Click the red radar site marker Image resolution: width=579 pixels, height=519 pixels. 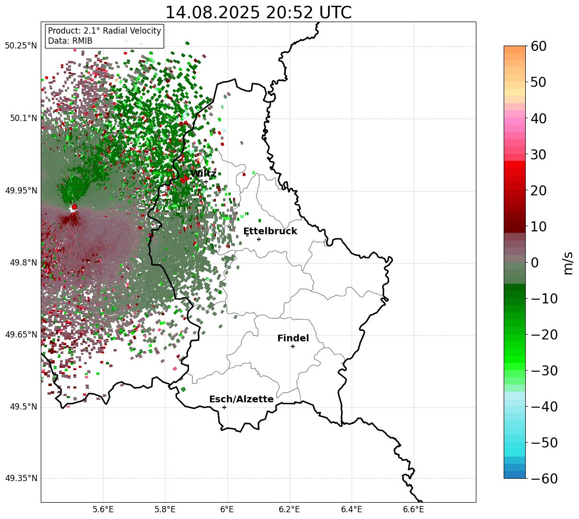pyautogui.click(x=74, y=207)
